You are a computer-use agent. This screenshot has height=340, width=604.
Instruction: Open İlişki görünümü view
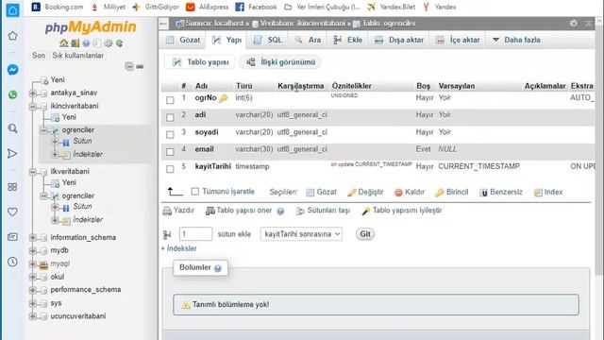coord(280,62)
